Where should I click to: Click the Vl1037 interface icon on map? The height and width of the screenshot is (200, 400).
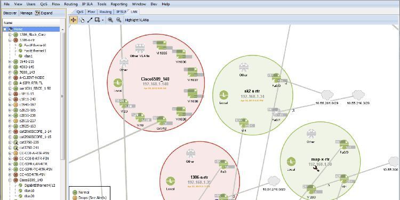point(193,72)
